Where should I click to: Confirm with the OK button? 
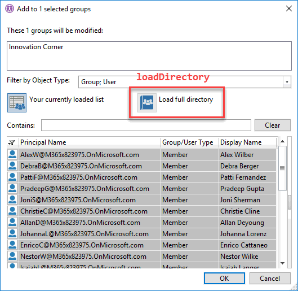(224, 278)
